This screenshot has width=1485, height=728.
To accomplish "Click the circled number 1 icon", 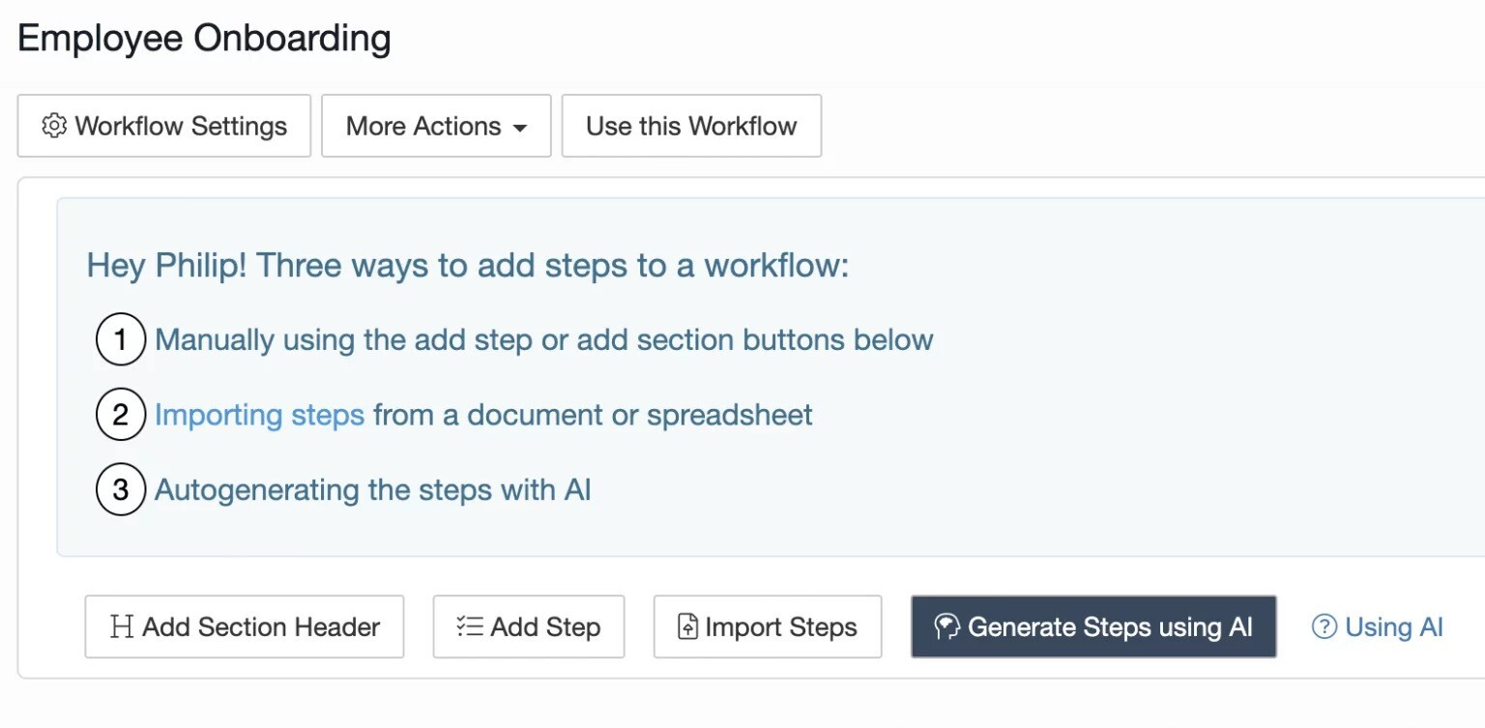I will pyautogui.click(x=121, y=339).
